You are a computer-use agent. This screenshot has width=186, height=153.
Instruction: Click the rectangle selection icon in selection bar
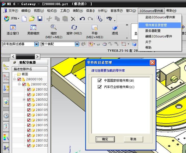(x=123, y=44)
